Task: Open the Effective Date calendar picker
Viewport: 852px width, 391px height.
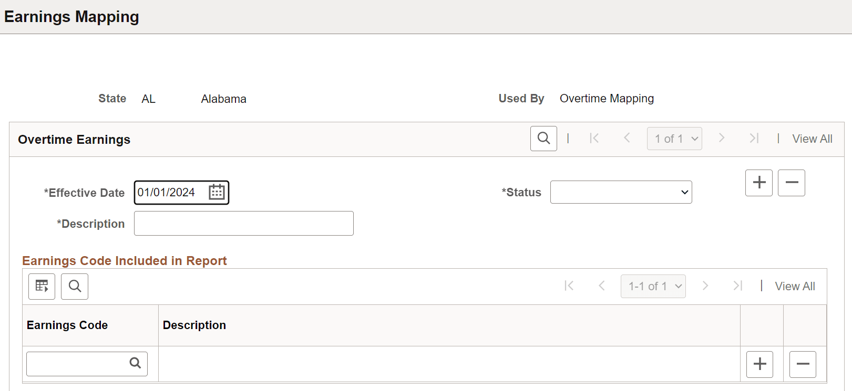Action: point(217,192)
